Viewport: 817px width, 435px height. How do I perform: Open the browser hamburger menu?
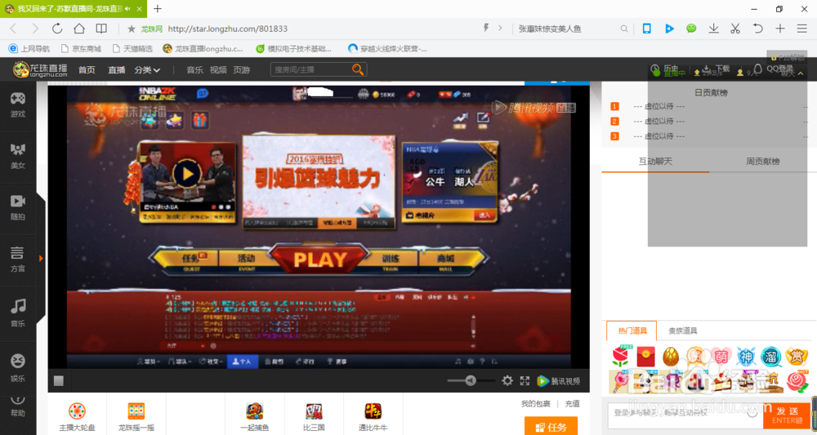[802, 29]
